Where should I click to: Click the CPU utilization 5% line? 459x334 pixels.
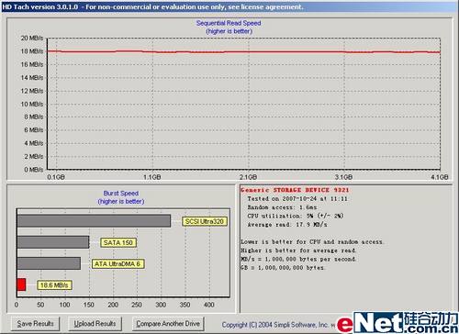(x=295, y=216)
